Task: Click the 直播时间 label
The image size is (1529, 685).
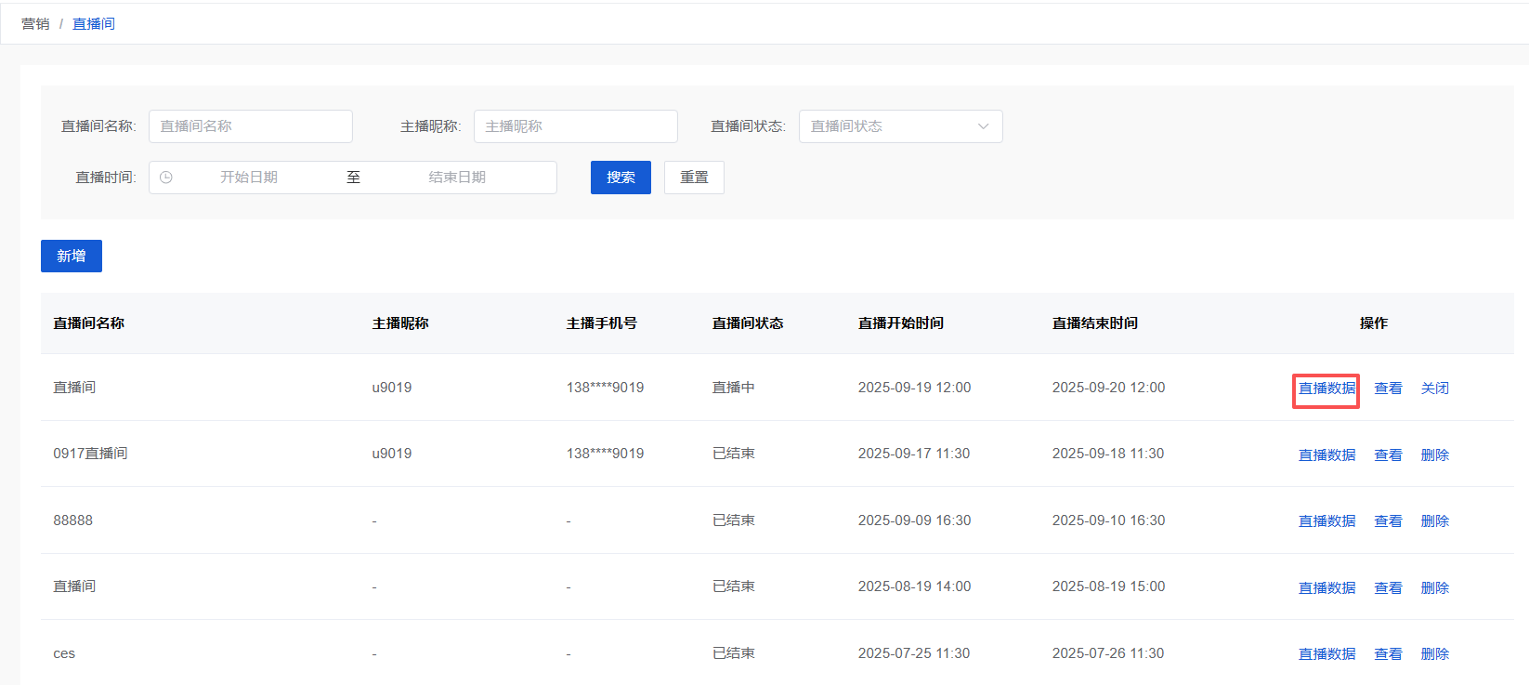Action: 106,178
